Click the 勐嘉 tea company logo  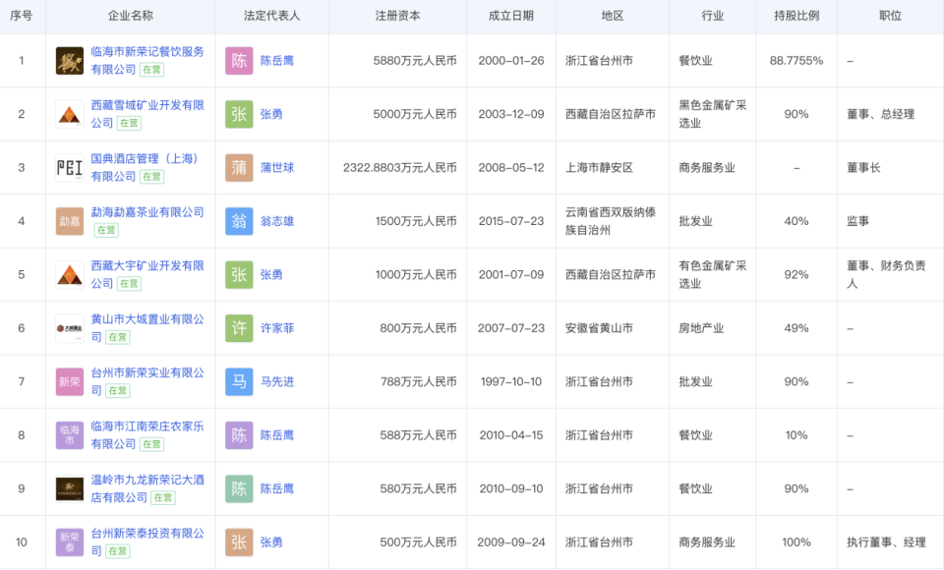(x=70, y=221)
